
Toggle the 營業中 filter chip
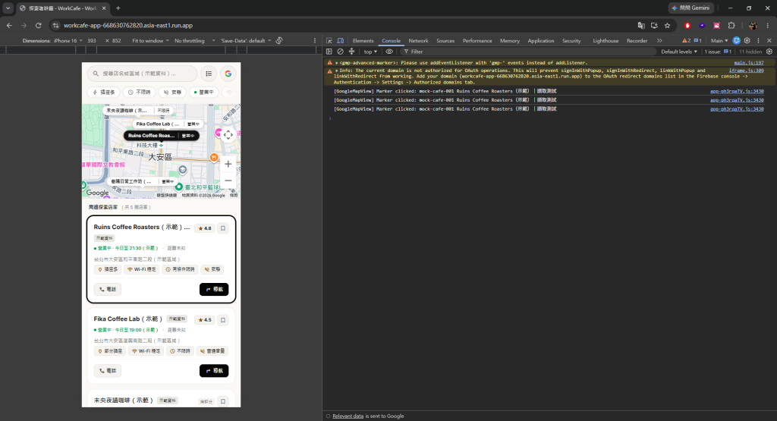(x=203, y=92)
